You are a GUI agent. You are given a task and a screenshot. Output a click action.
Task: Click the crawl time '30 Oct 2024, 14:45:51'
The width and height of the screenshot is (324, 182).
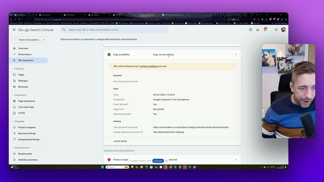[164, 95]
